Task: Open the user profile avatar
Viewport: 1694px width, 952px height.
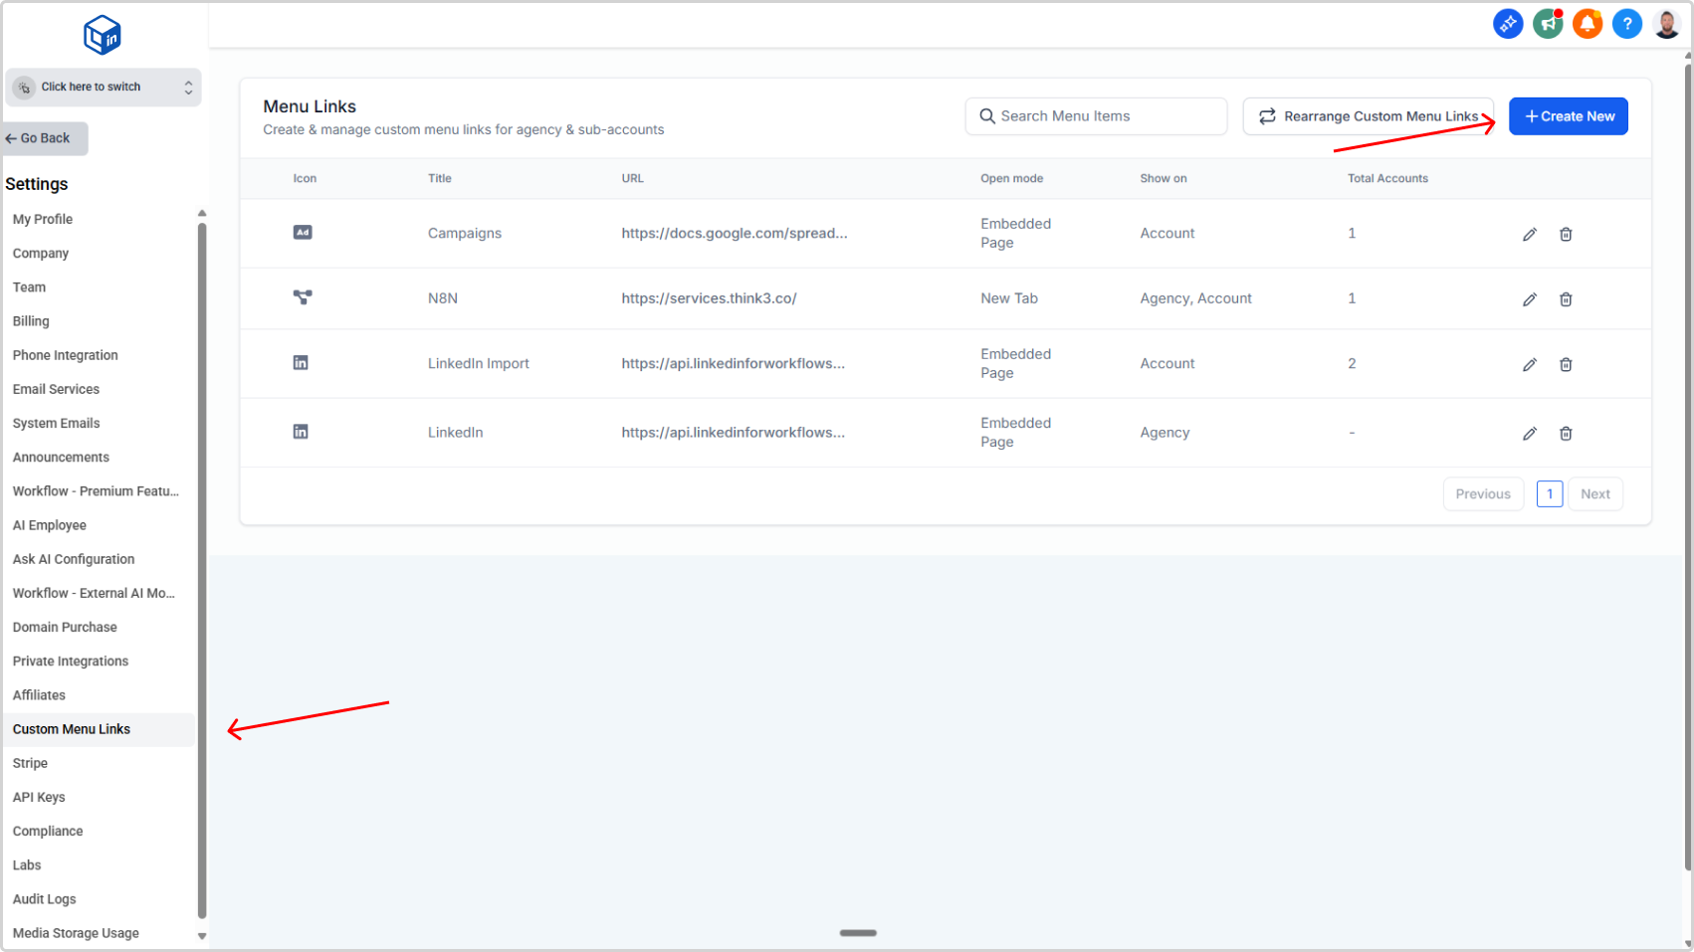Action: point(1666,24)
